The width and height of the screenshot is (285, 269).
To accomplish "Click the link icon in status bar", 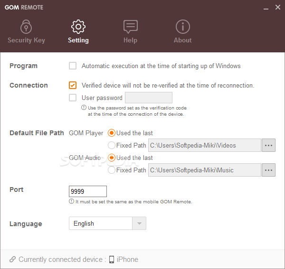I will (x=12, y=259).
